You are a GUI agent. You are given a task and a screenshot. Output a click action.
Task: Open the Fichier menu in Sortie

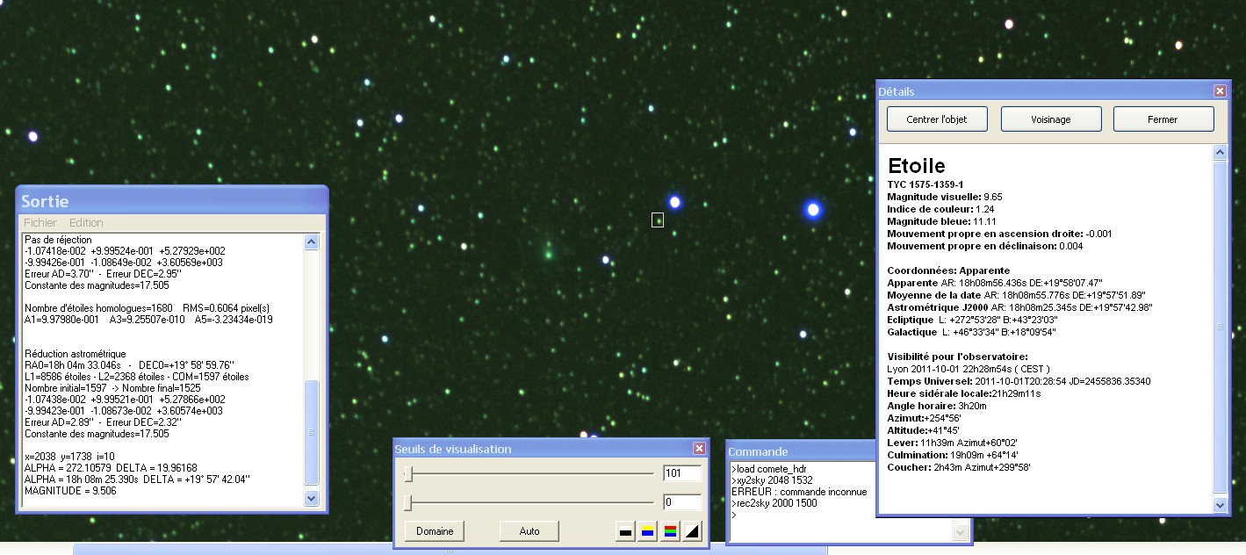pos(40,223)
